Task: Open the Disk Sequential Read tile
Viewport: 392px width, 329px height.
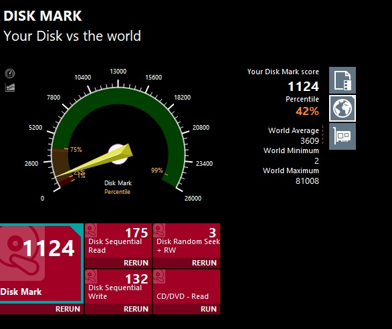Action: coord(118,241)
